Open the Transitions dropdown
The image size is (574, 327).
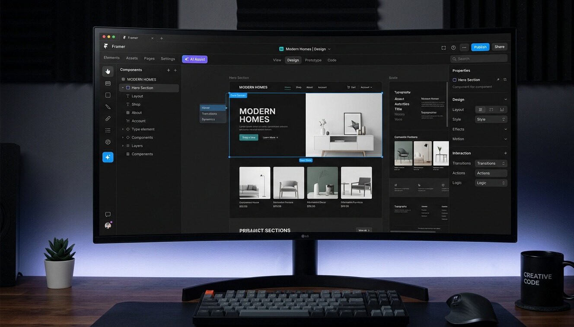click(x=491, y=163)
